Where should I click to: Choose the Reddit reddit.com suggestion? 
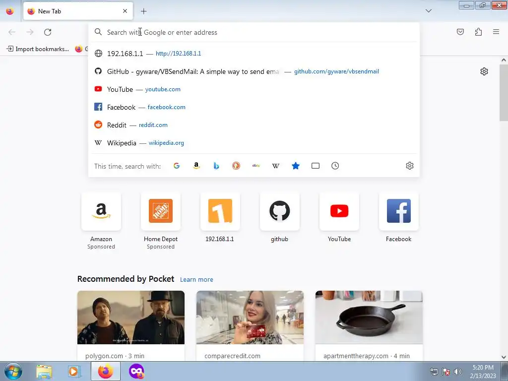tap(254, 125)
